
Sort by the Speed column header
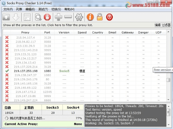[82, 33]
